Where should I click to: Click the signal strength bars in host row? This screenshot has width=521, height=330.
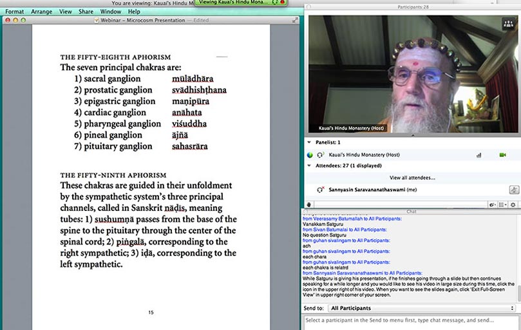478,155
